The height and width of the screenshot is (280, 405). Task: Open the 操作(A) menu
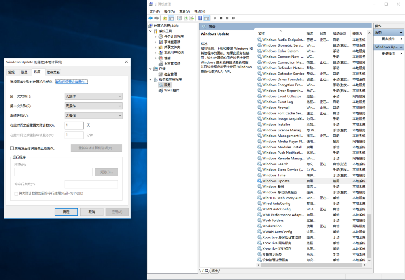tap(169, 11)
